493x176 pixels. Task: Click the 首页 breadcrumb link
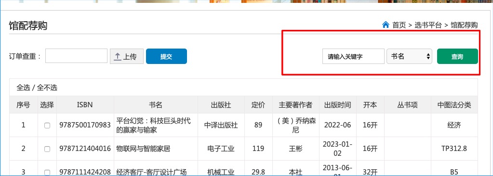click(399, 25)
